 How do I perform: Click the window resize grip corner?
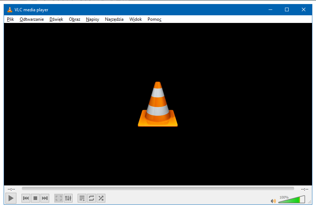(x=310, y=202)
